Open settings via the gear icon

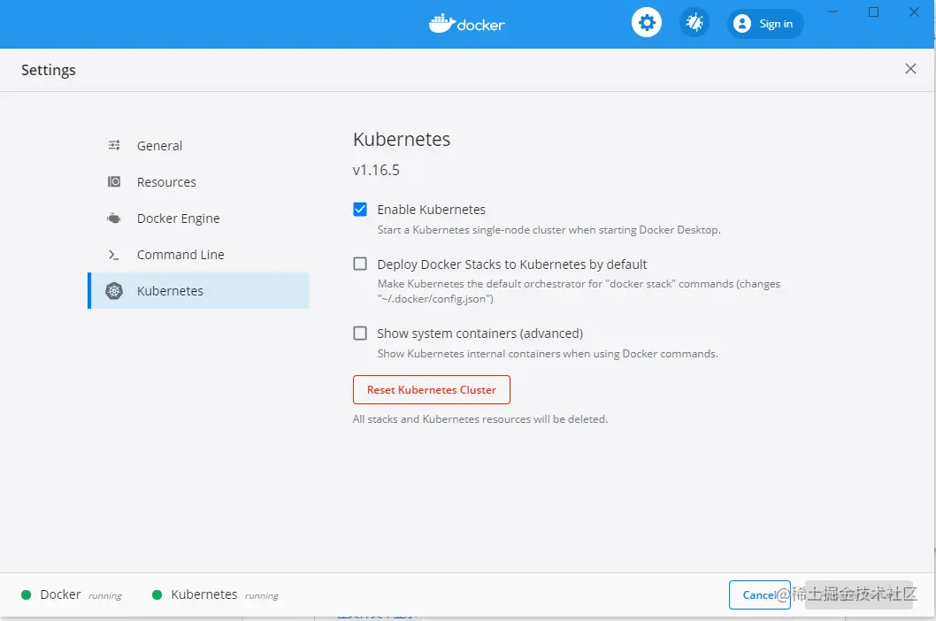[647, 23]
